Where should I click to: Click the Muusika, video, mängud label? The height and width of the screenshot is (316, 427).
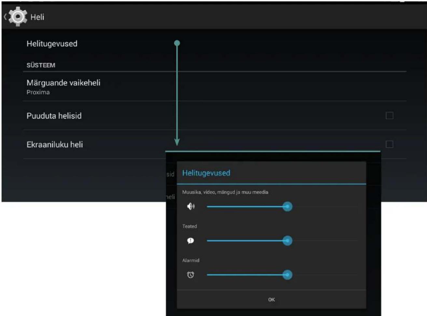[x=225, y=192]
